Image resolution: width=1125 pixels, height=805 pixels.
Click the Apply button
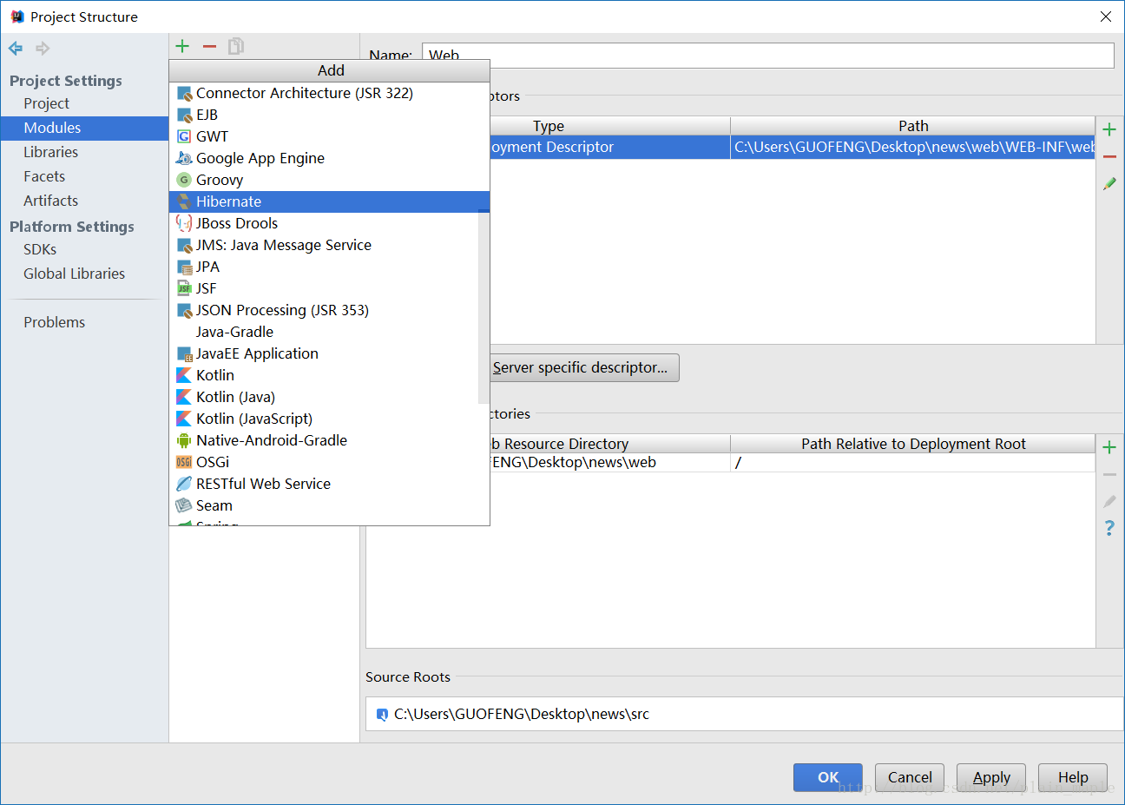(x=991, y=777)
